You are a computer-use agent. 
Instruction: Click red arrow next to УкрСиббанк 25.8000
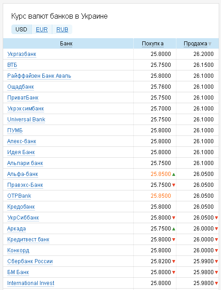click(x=174, y=218)
